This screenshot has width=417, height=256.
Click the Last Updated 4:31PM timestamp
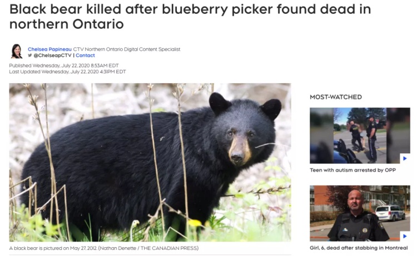tap(67, 72)
